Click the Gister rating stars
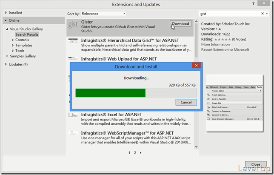The width and height of the screenshot is (274, 175). click(x=223, y=39)
